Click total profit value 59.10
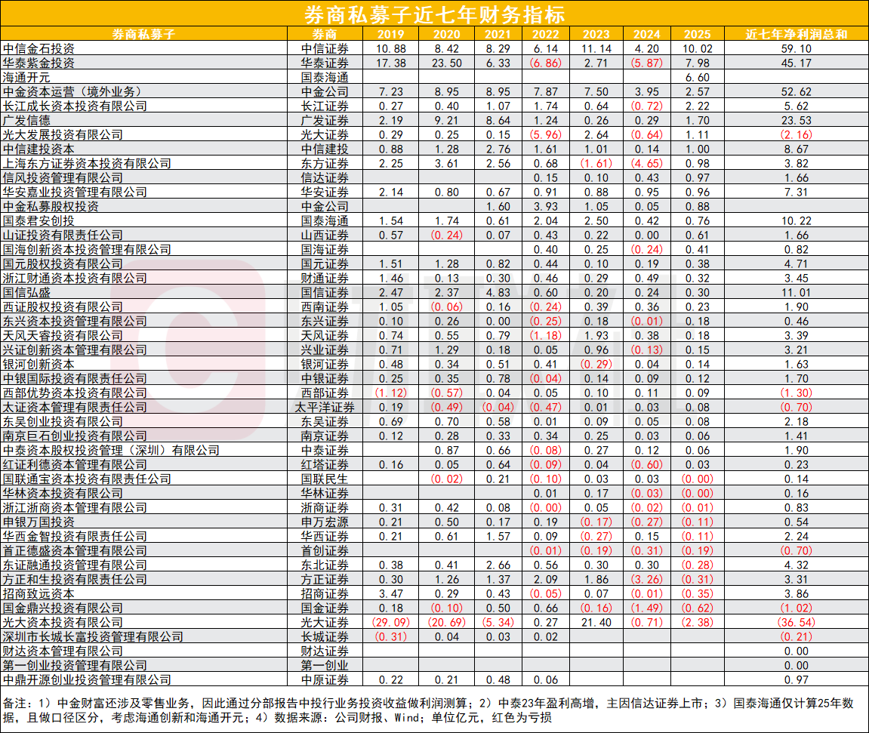869x733 pixels. coord(797,49)
